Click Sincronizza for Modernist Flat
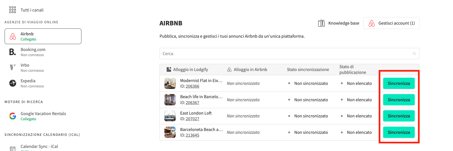Image resolution: width=453 pixels, height=151 pixels. click(399, 83)
